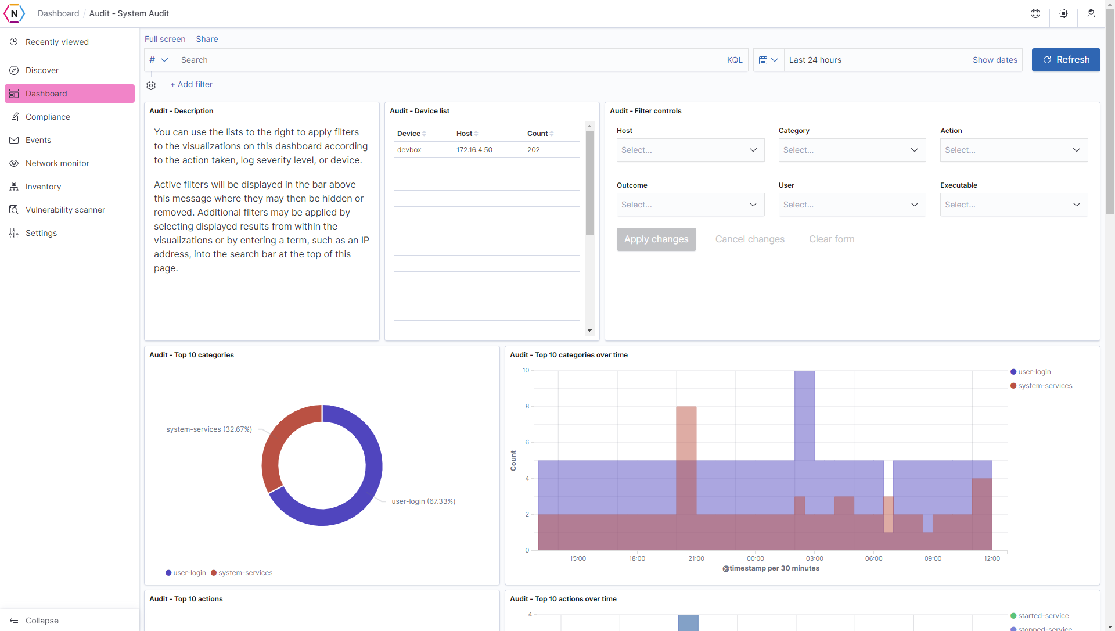Open the calendar quick date menu

(768, 60)
